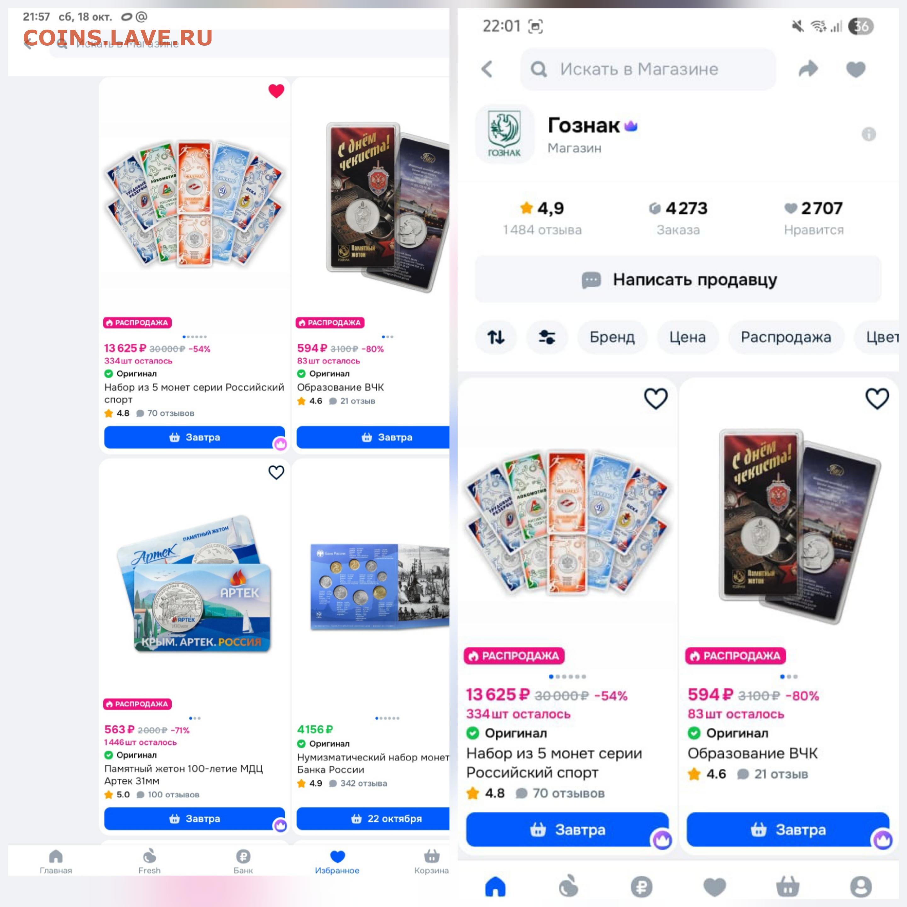Open profile icon in right bottom bar
The height and width of the screenshot is (907, 907).
[x=860, y=887]
